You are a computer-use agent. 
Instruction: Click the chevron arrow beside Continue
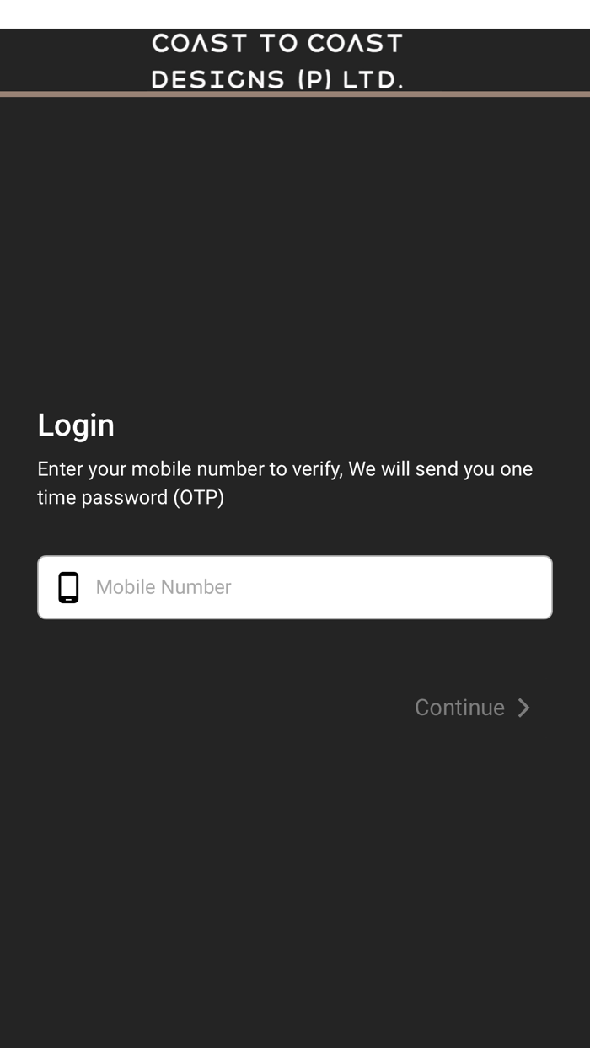tap(523, 708)
